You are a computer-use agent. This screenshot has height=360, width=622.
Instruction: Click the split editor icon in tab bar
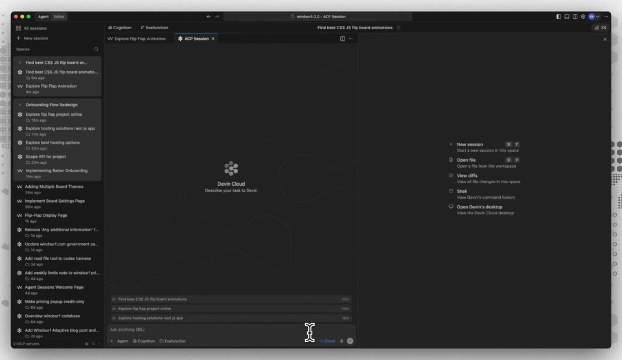(342, 39)
